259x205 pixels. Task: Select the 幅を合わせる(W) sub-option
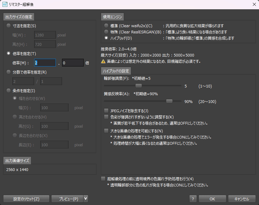15,98
